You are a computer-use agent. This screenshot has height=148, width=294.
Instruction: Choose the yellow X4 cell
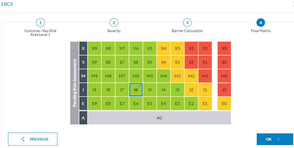(164, 48)
